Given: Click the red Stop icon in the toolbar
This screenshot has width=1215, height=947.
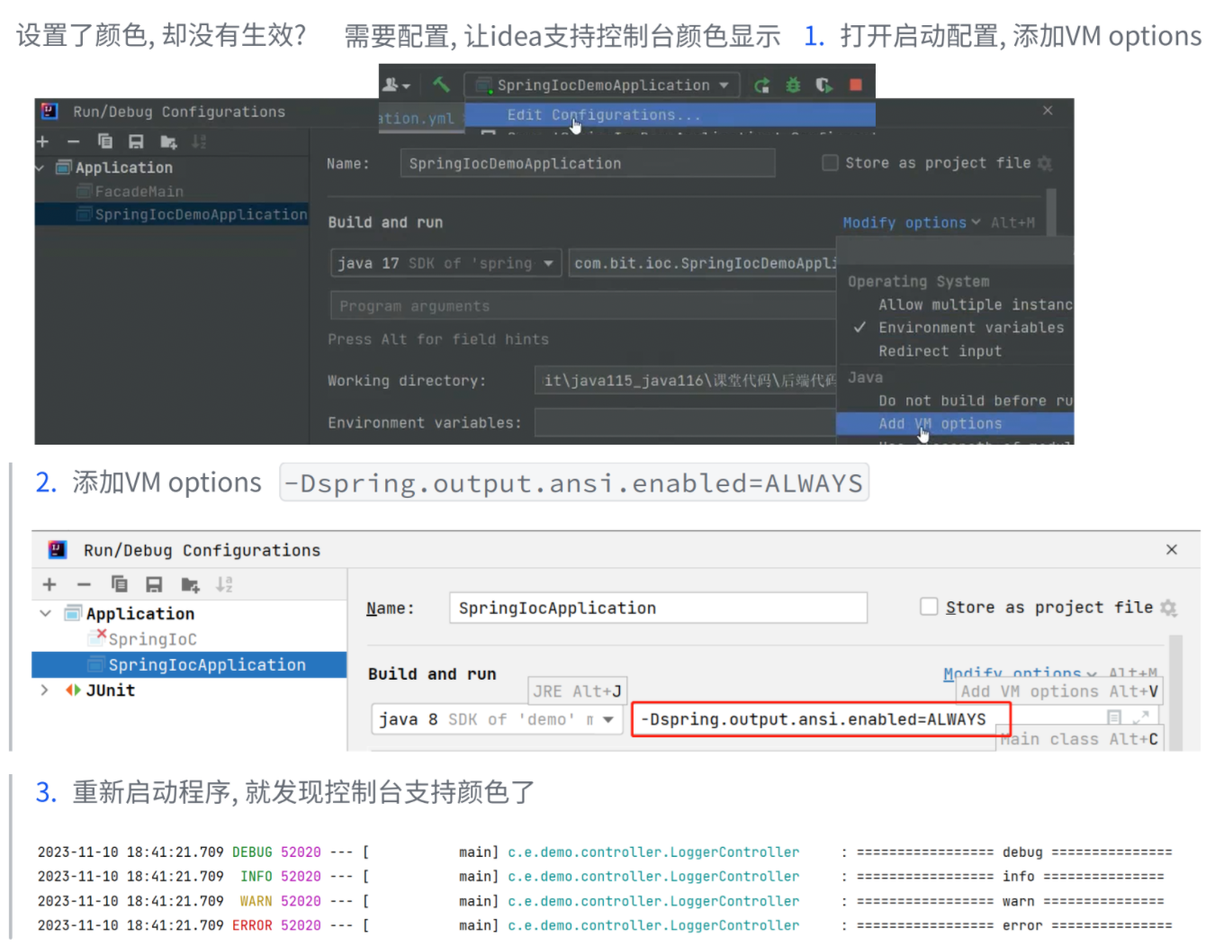Looking at the screenshot, I should 856,85.
